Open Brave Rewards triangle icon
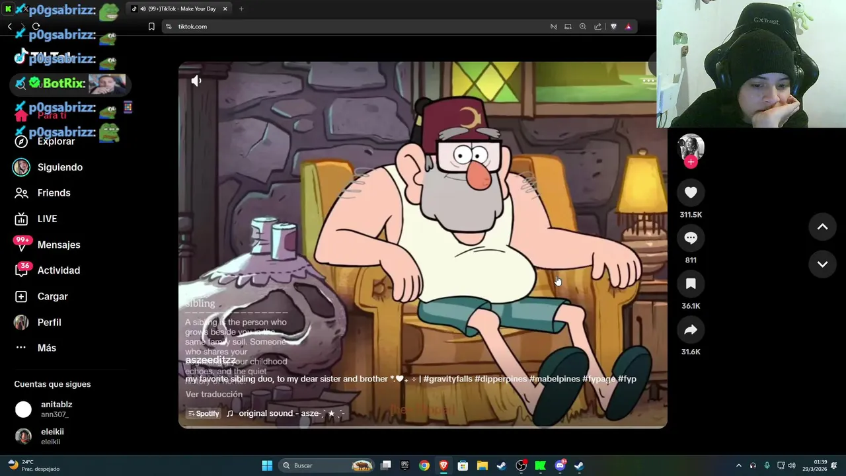The image size is (846, 476). (629, 26)
